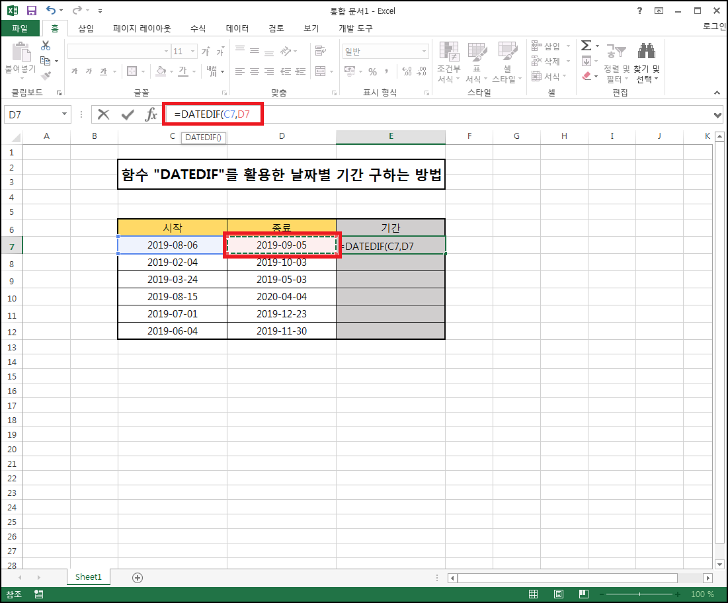Viewport: 728px width, 603px height.
Task: Select the Sheet1 sheet tab
Action: point(88,577)
